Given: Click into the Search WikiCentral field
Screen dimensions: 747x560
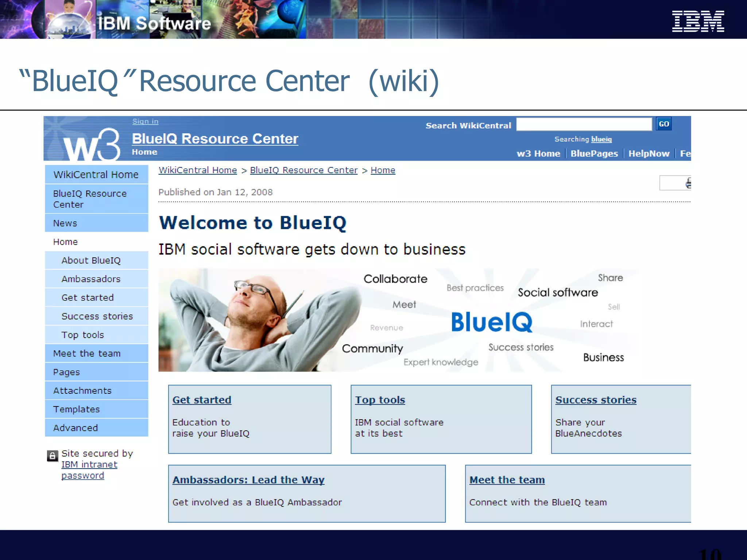Looking at the screenshot, I should coord(584,124).
